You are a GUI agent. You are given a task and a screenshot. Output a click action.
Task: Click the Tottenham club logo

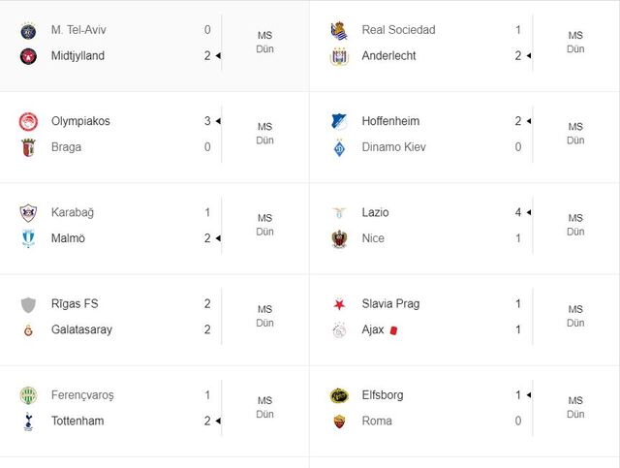tap(27, 421)
